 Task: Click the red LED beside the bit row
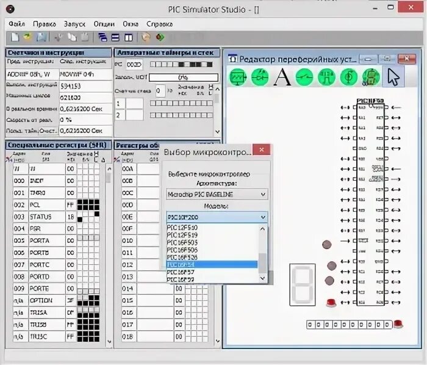(x=398, y=324)
